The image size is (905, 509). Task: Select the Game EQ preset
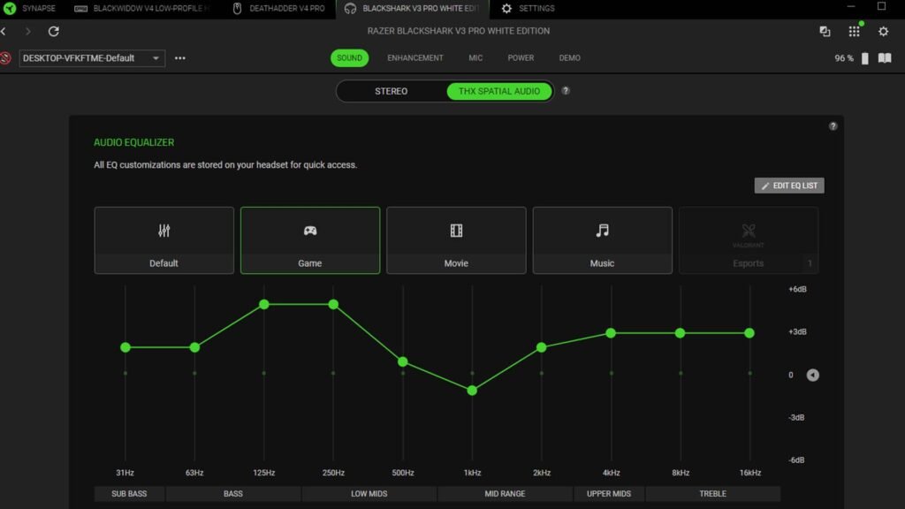click(310, 240)
